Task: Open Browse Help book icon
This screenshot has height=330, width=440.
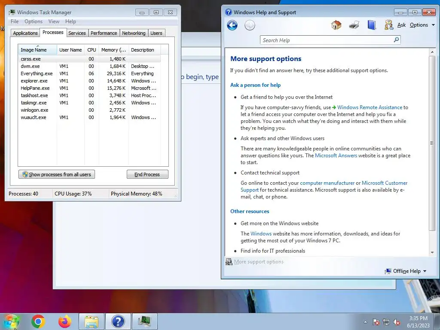Action: pos(372,25)
